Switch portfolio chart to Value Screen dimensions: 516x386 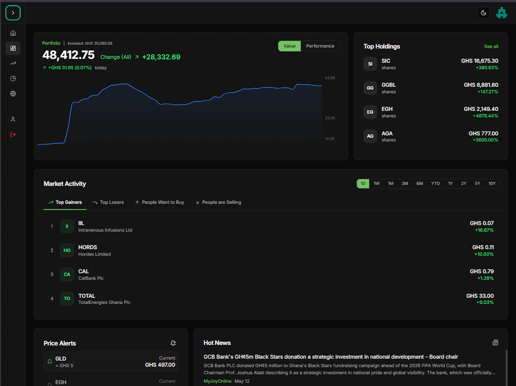pyautogui.click(x=289, y=46)
